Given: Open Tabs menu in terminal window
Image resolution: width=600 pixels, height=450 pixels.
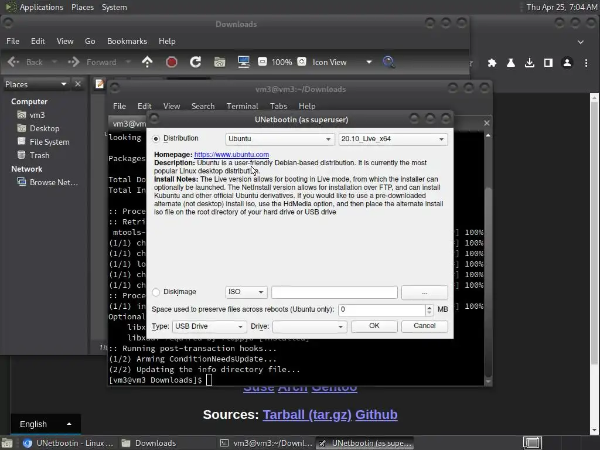Looking at the screenshot, I should [x=278, y=107].
